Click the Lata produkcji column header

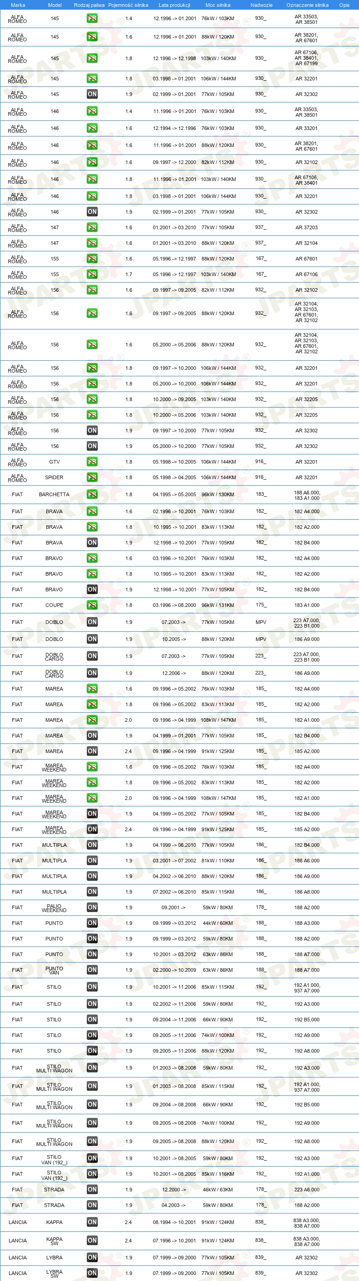coord(174,5)
